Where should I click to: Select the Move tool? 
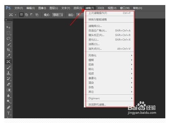pos(8,27)
